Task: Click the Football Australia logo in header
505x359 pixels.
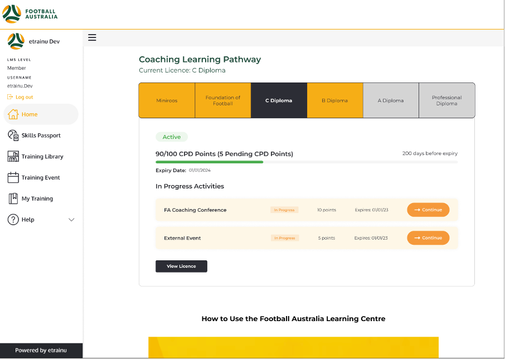Action: pos(30,14)
